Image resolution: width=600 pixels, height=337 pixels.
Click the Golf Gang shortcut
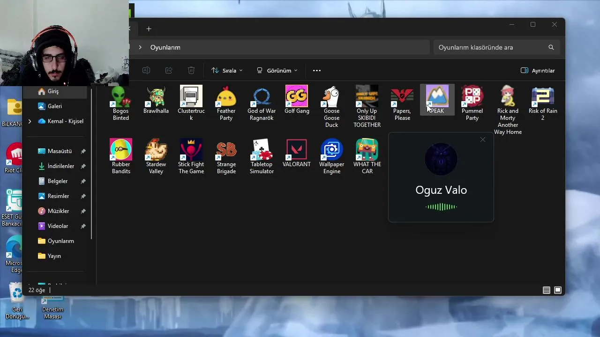297,100
